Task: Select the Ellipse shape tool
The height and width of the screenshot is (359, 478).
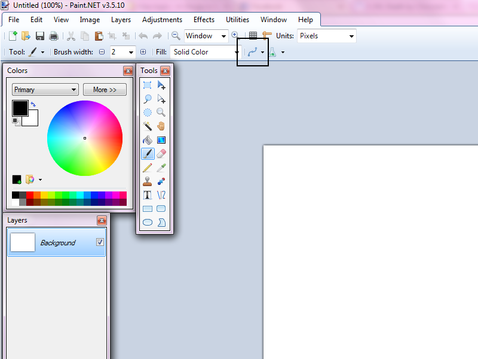Action: [147, 223]
